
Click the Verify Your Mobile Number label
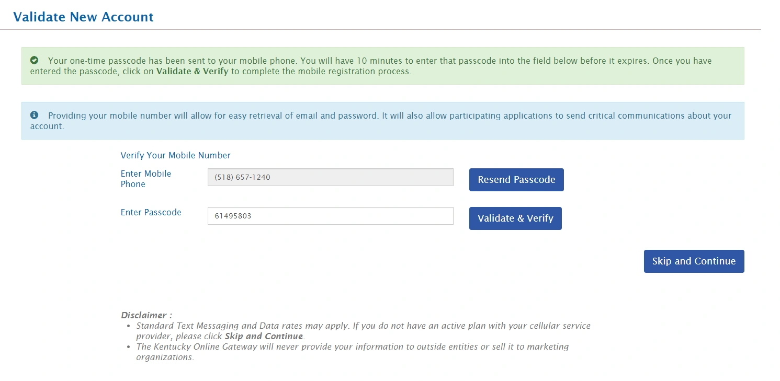175,155
